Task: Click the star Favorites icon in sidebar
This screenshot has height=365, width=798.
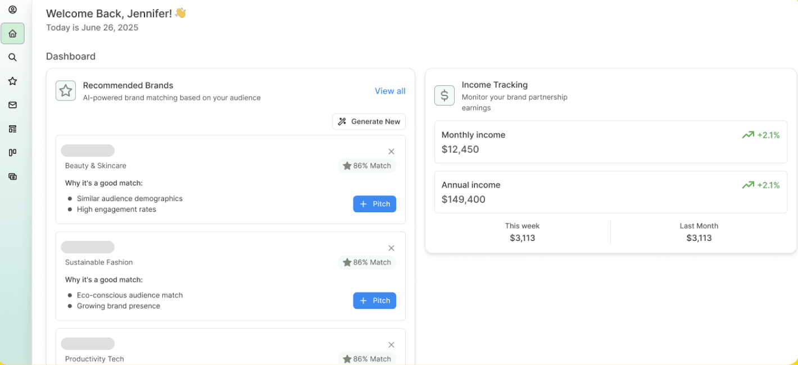Action: click(12, 81)
